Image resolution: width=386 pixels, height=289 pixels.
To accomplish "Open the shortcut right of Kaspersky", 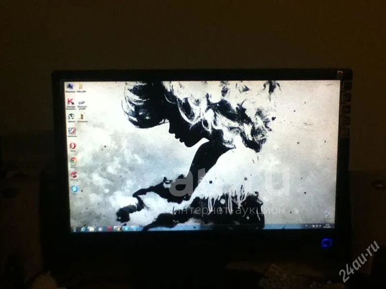I will pyautogui.click(x=82, y=104).
